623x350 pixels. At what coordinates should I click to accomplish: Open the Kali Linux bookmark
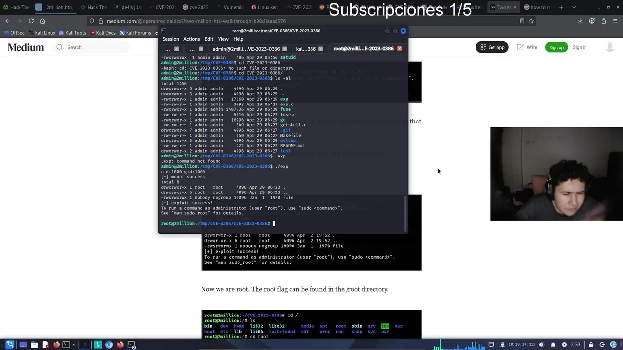point(41,33)
